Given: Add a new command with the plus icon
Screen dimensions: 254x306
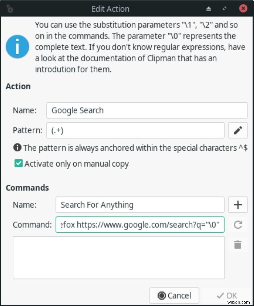Looking at the screenshot, I should [238, 205].
